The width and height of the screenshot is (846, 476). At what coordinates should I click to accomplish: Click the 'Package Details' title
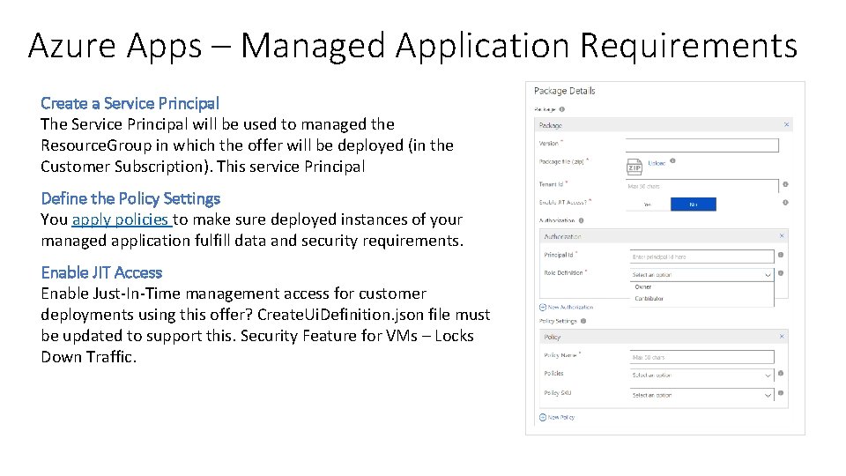(564, 91)
